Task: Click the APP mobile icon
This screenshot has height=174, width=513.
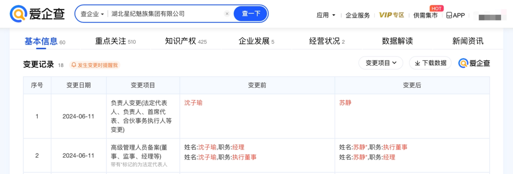Action: (x=449, y=15)
